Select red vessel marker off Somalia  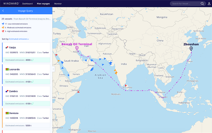79,92
